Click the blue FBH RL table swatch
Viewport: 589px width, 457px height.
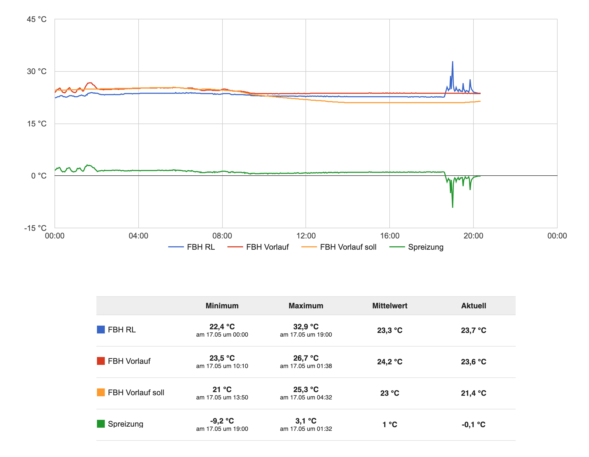(x=101, y=330)
